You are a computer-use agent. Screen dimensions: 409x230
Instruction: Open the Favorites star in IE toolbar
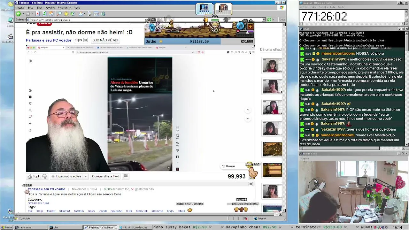click(x=66, y=14)
